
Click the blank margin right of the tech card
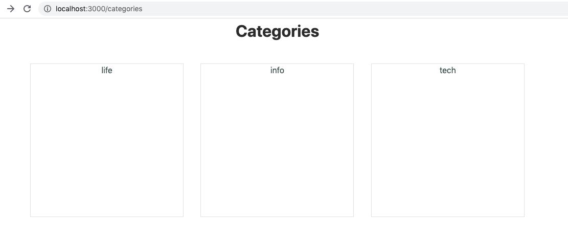coord(546,140)
